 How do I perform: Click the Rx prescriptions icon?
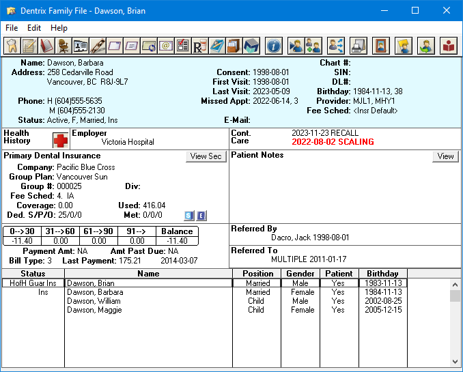[199, 46]
